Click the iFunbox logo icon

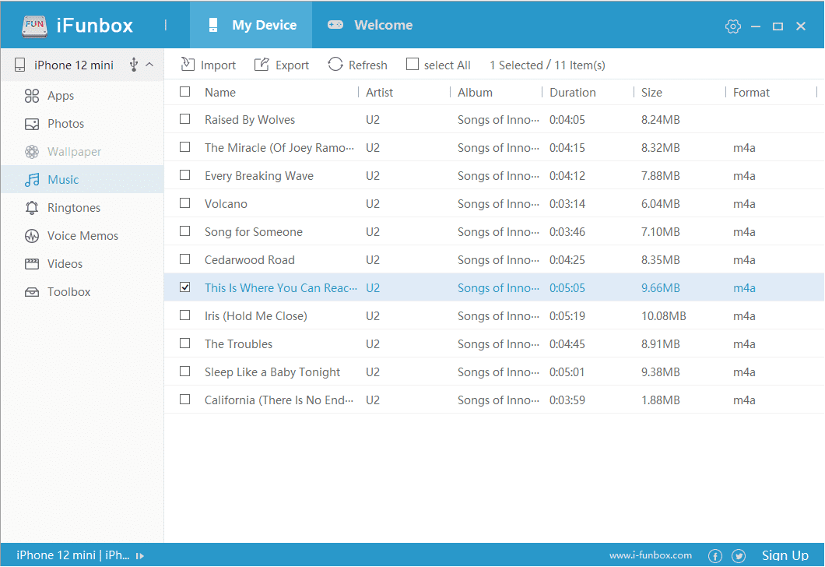34,26
